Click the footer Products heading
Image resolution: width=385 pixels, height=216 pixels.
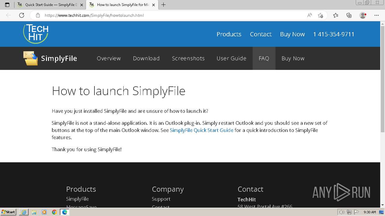[x=81, y=189]
